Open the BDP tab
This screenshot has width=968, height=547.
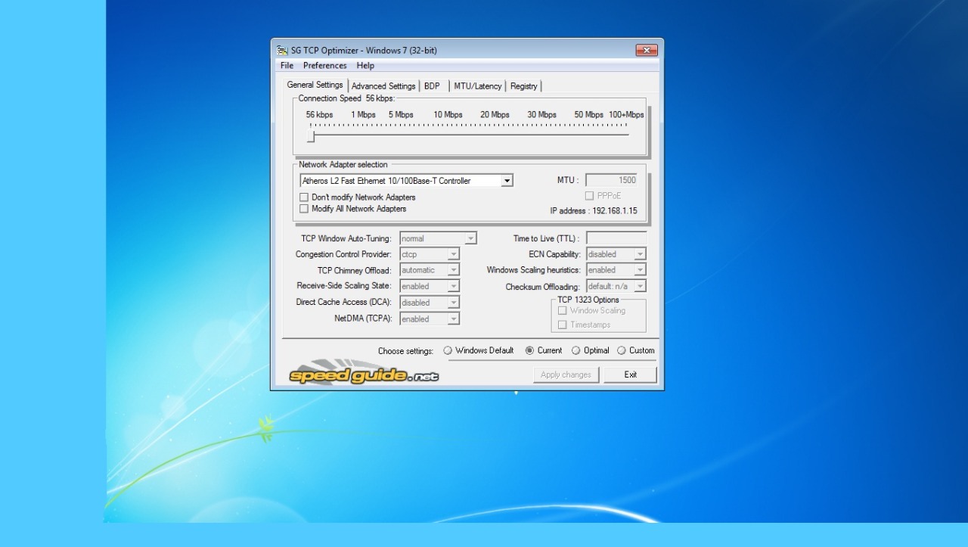click(x=432, y=86)
